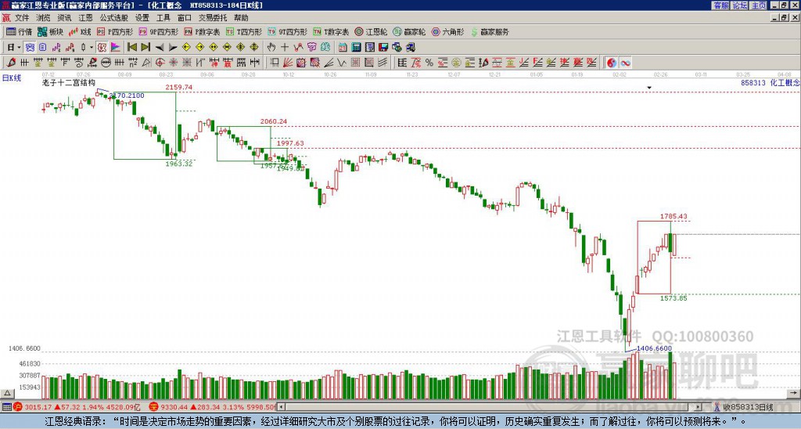
Task: Click the 客服 customer service button
Action: 720,5
